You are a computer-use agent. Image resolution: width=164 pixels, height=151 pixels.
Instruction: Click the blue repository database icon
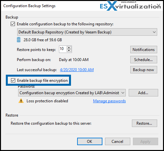click(18, 40)
